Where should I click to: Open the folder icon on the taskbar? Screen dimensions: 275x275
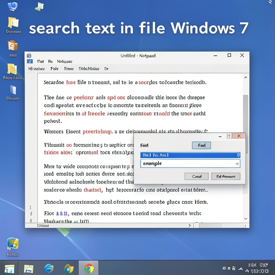click(x=28, y=269)
